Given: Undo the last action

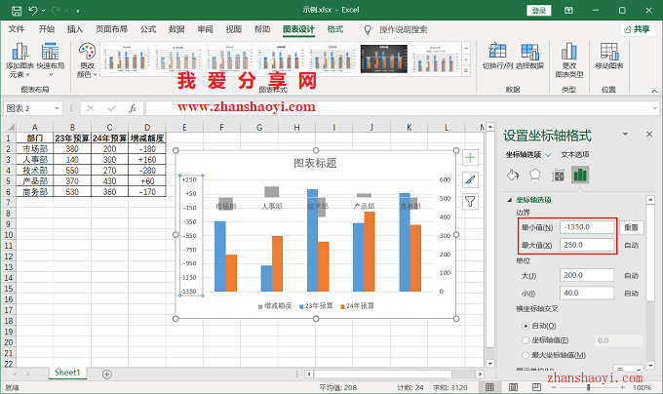Looking at the screenshot, I should (33, 11).
